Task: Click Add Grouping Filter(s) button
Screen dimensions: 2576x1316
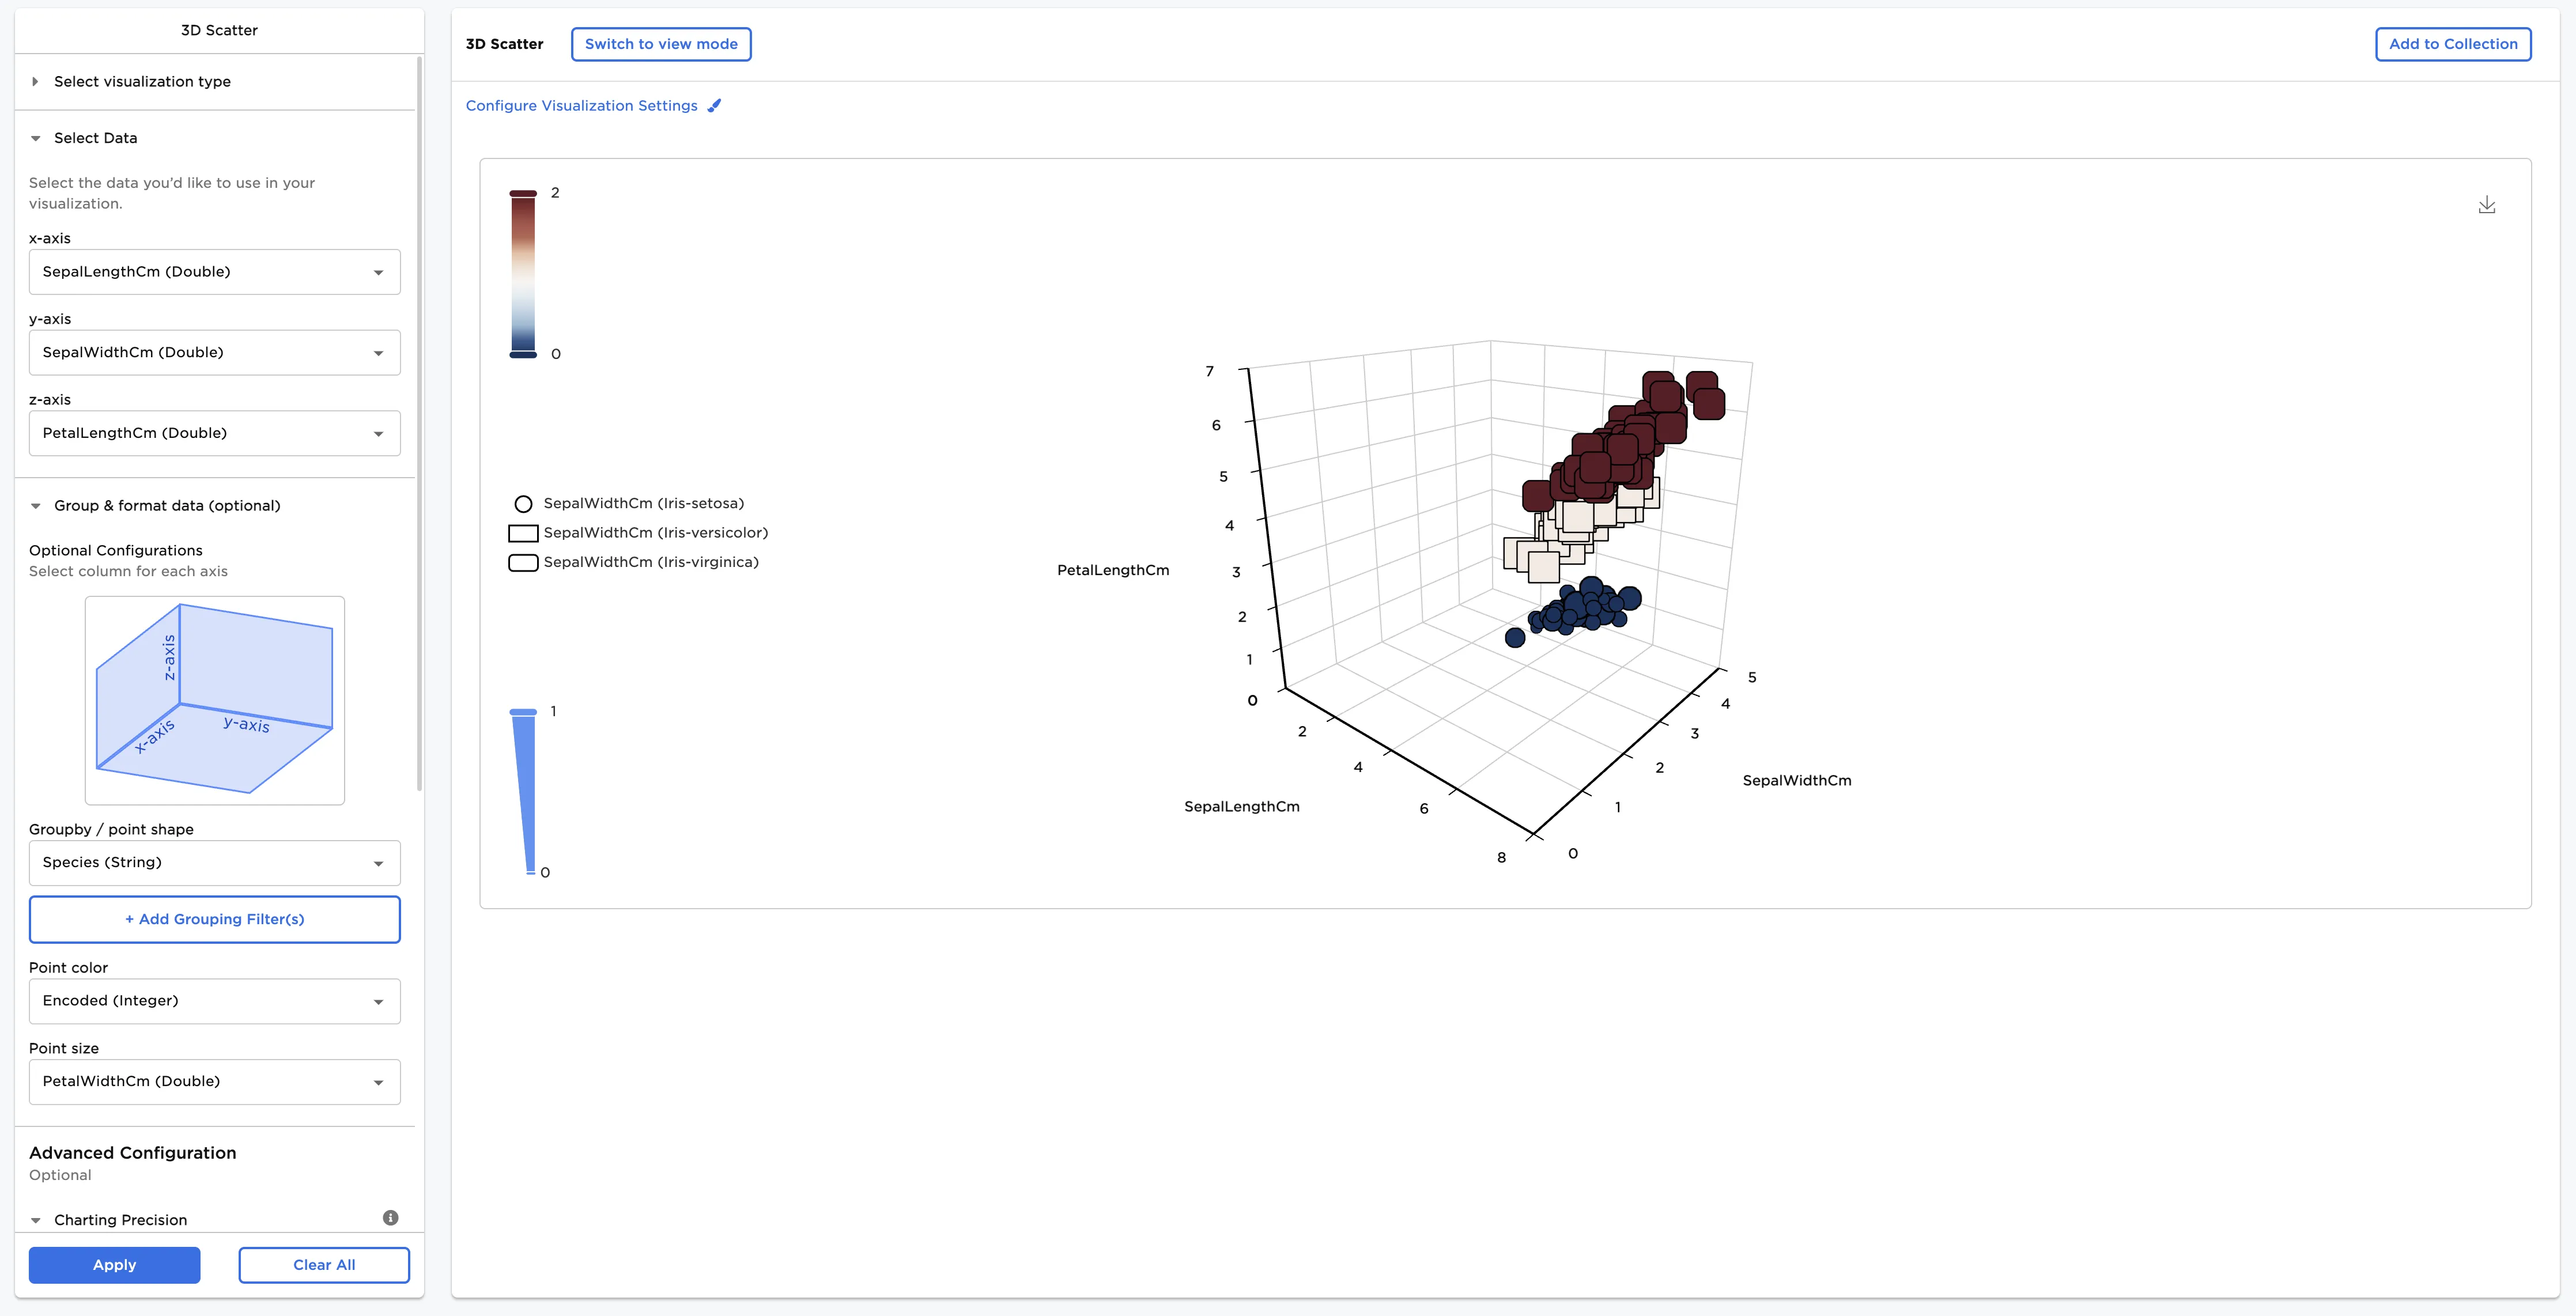Action: click(x=214, y=919)
